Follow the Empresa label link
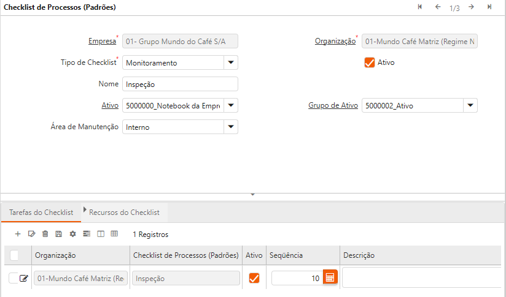The image size is (506, 297). 102,42
